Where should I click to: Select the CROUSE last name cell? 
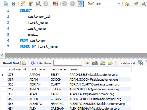(59, 99)
